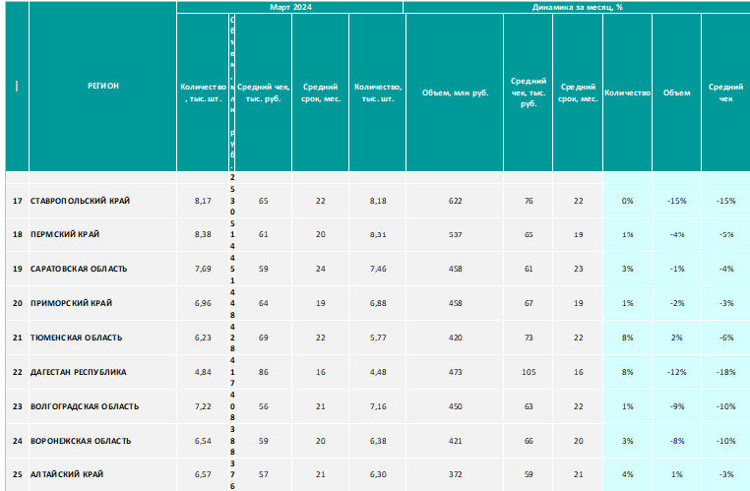Click the quantity value '6,23'

point(203,338)
